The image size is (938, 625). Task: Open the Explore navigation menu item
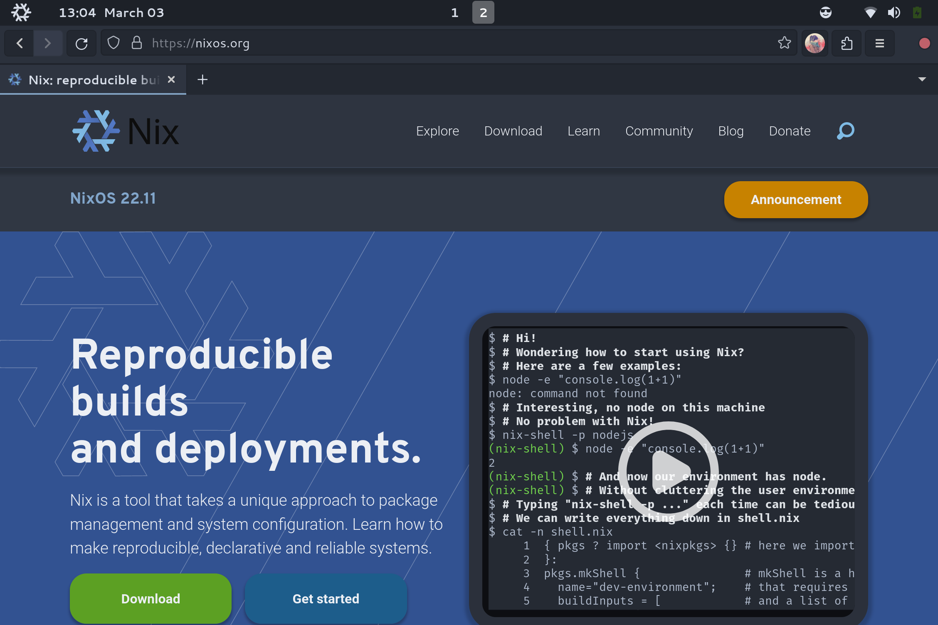tap(437, 130)
